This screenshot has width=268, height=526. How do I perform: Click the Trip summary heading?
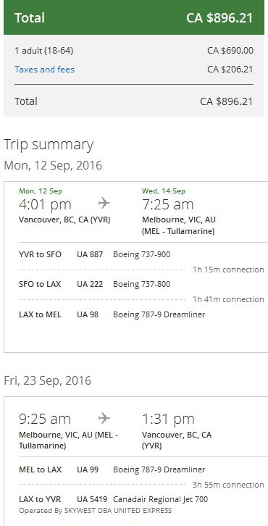49,145
